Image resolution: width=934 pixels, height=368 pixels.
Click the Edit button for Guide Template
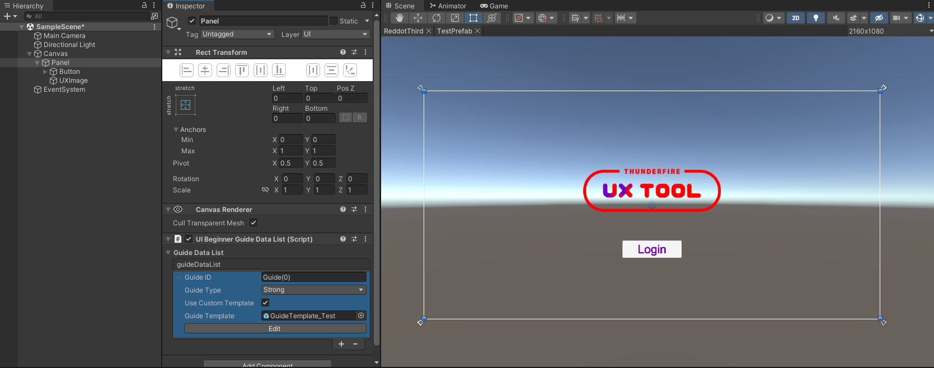pos(275,328)
